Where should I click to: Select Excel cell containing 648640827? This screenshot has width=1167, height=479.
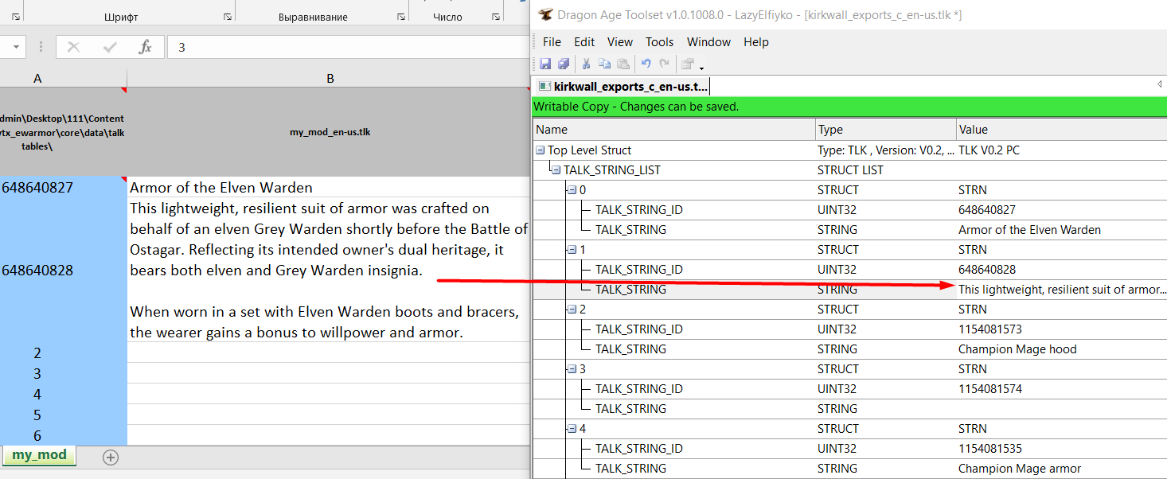(x=64, y=188)
